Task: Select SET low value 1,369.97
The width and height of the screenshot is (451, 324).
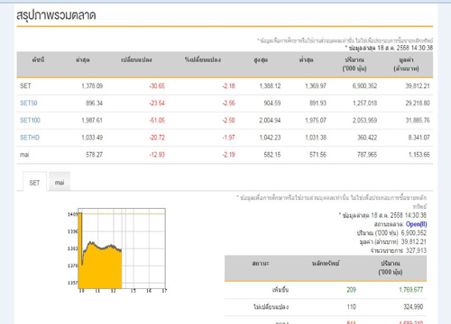Action: 316,86
